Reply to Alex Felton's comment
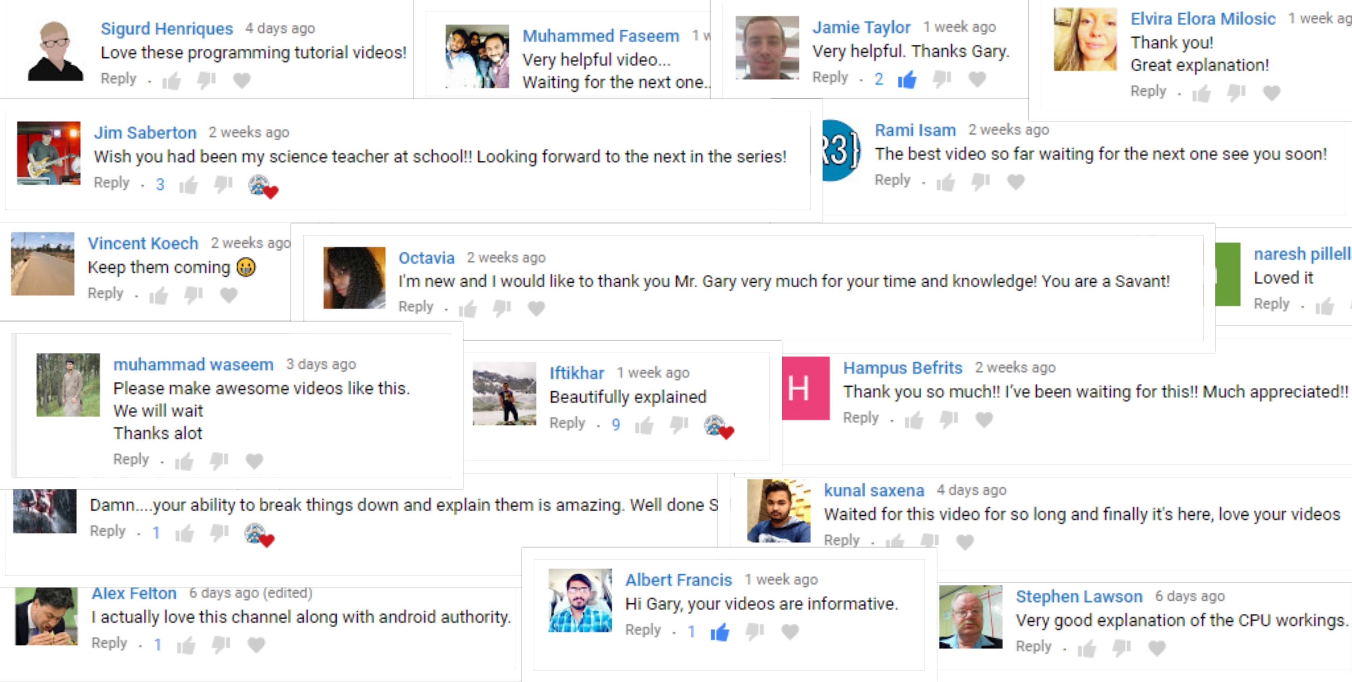Image resolution: width=1352 pixels, height=682 pixels. [x=109, y=643]
